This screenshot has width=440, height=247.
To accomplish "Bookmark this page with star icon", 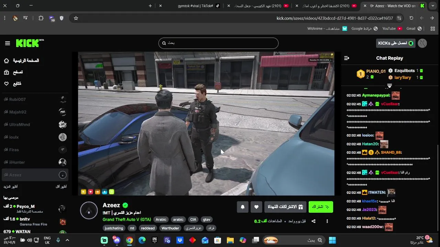I will (x=76, y=18).
